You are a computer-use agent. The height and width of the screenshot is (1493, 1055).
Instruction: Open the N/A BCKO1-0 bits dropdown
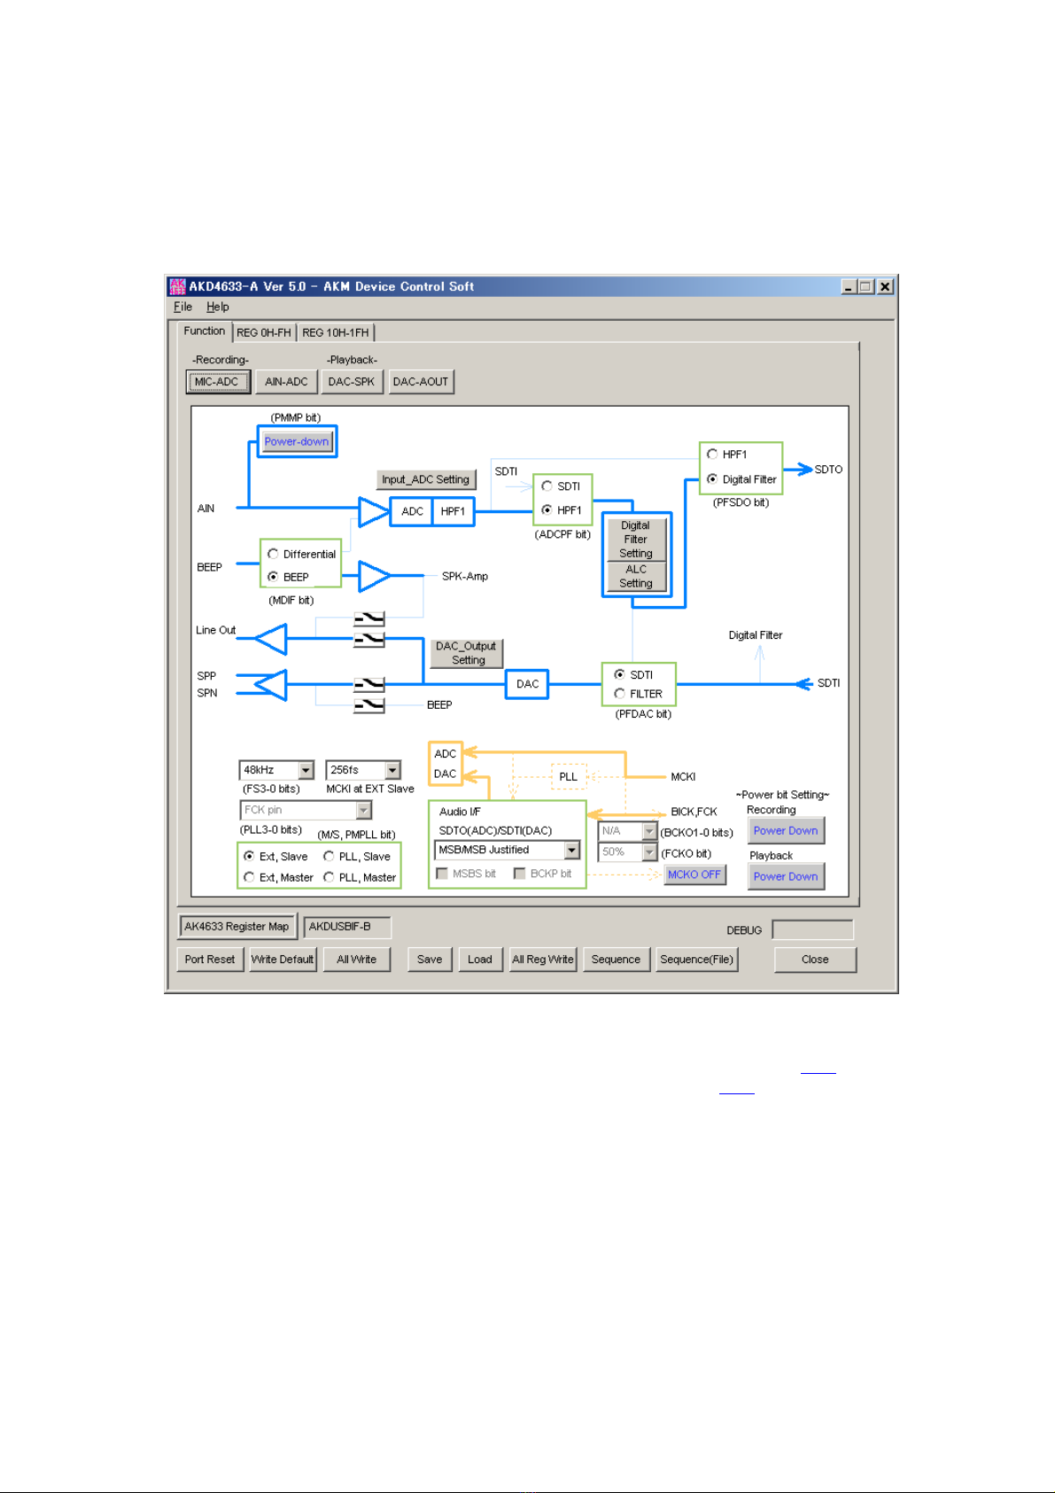[x=649, y=831]
